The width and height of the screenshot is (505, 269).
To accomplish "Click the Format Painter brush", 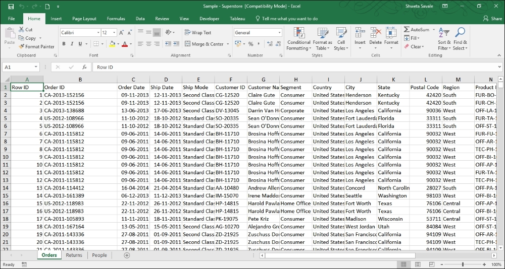I will click(x=22, y=47).
